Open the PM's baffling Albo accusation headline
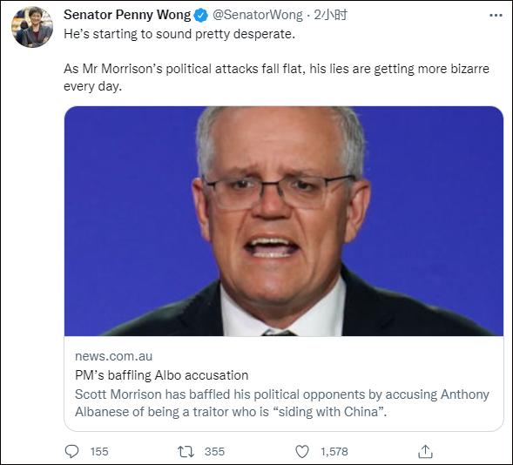 162,375
